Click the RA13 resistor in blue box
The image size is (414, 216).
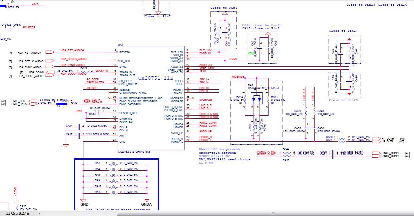(x=114, y=192)
